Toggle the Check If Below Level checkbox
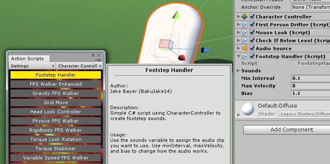 point(252,41)
